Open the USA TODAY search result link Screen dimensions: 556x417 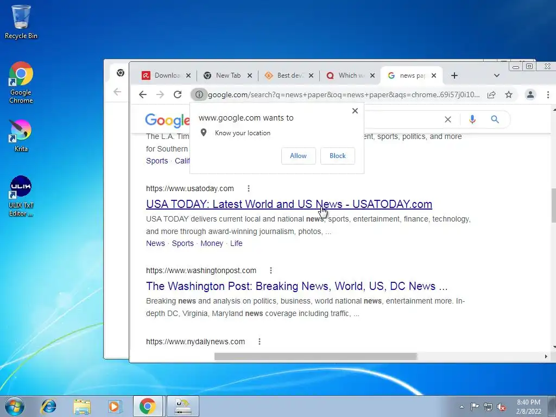click(x=289, y=204)
